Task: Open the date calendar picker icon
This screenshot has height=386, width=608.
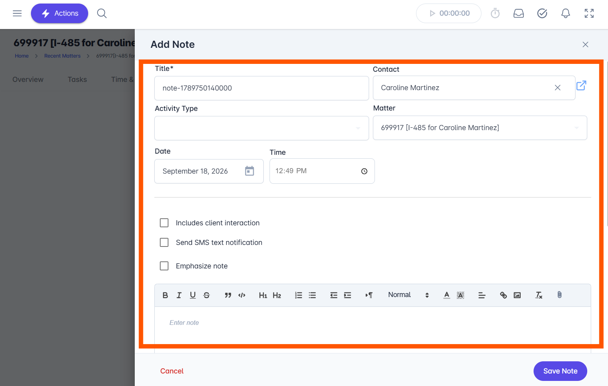Action: tap(250, 171)
